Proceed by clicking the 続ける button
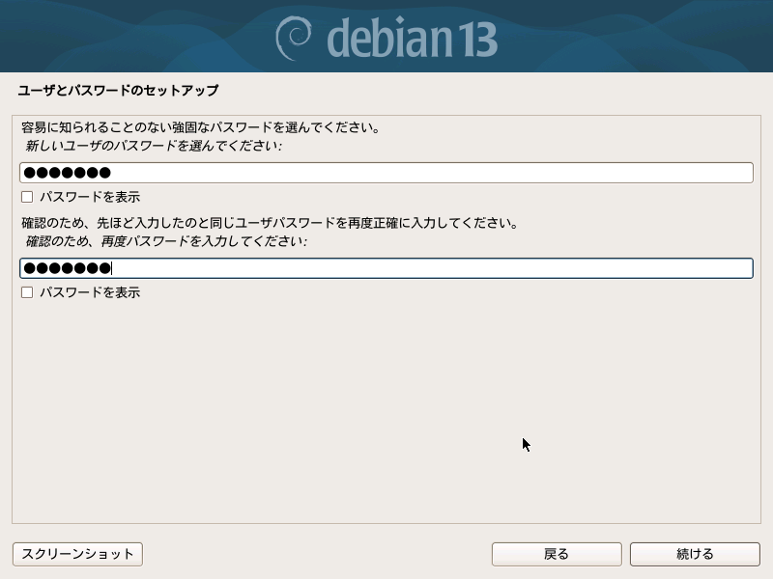 click(x=695, y=554)
